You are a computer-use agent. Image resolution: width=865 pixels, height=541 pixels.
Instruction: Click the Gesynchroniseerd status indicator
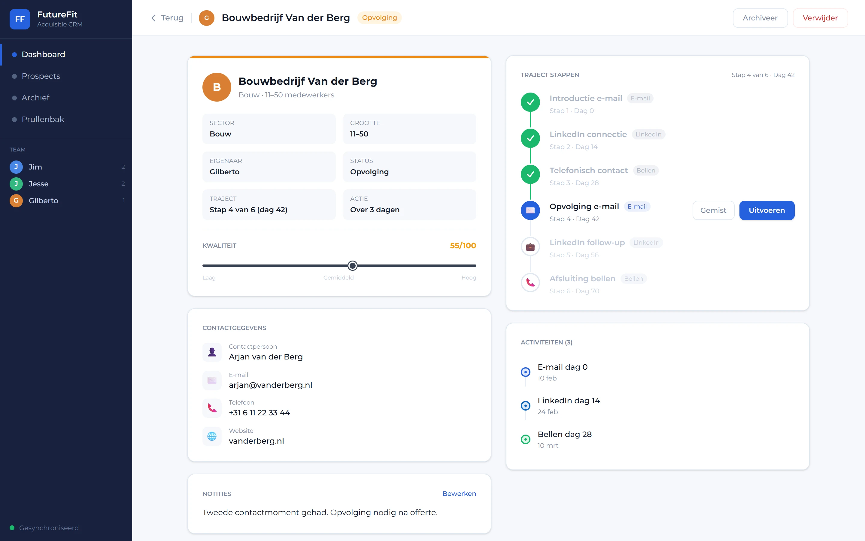pos(44,528)
